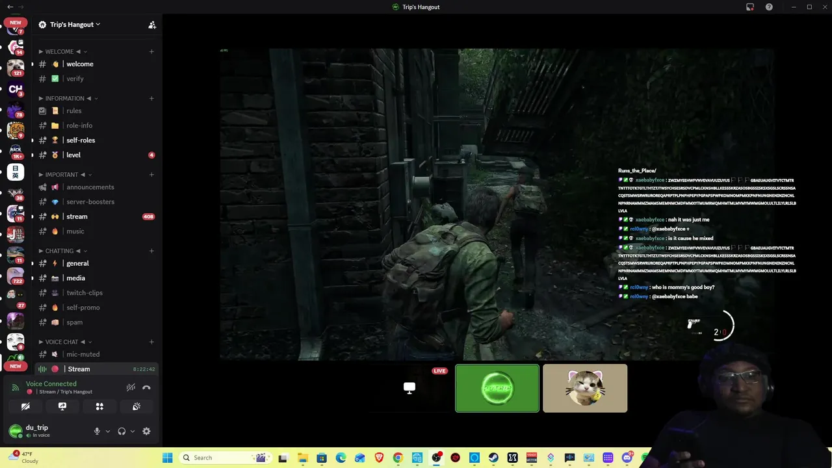Open the Brave browser from the taskbar
Image resolution: width=832 pixels, height=468 pixels.
(379, 458)
